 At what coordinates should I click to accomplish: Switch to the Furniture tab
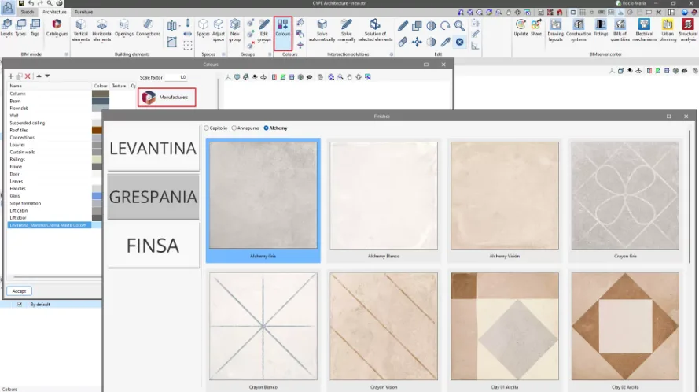coord(84,12)
